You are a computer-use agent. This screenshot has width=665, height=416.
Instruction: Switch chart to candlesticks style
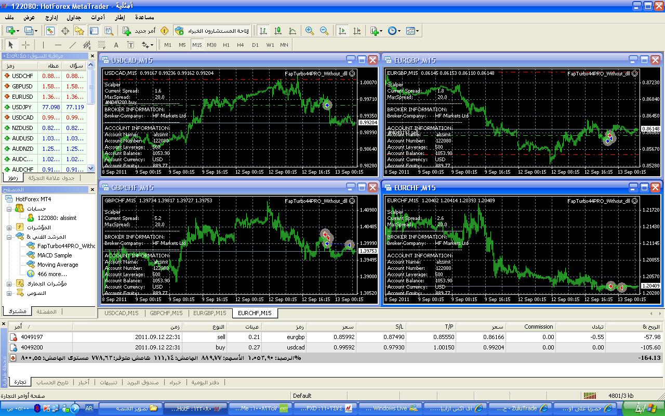(x=278, y=31)
